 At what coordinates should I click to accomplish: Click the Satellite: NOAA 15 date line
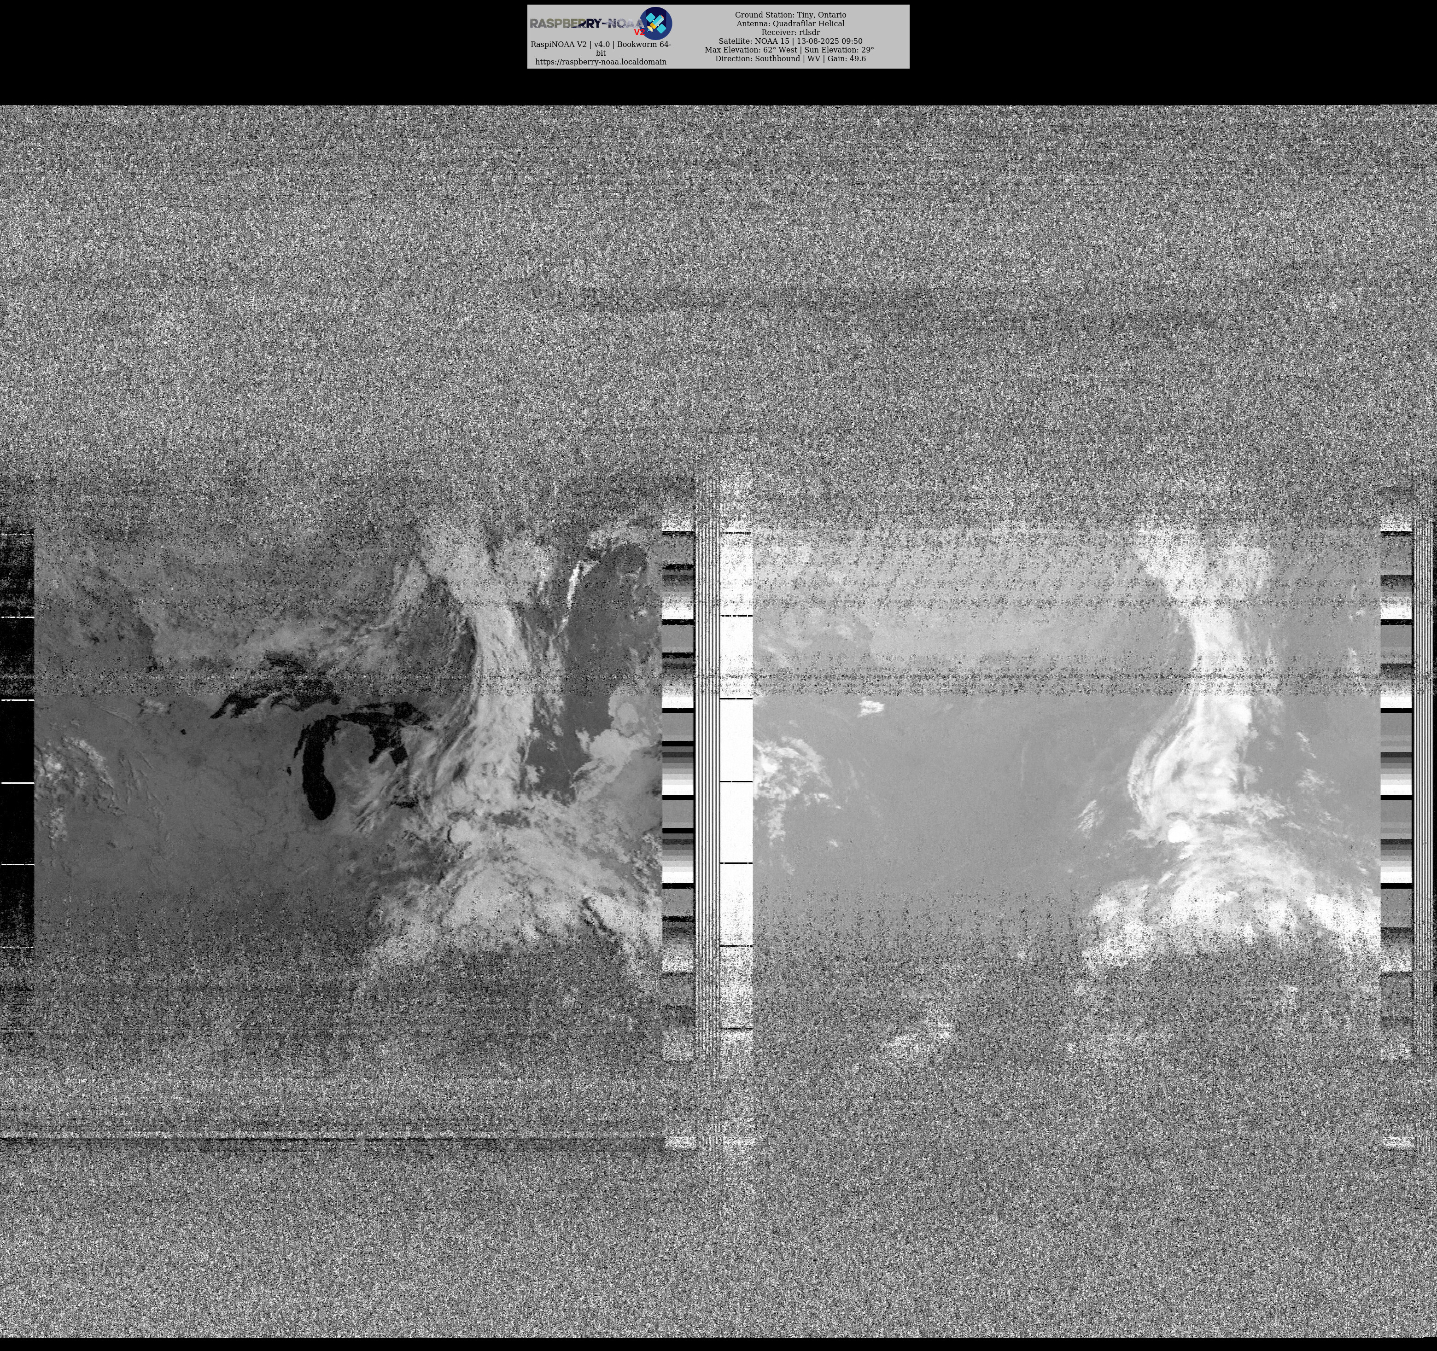point(790,41)
